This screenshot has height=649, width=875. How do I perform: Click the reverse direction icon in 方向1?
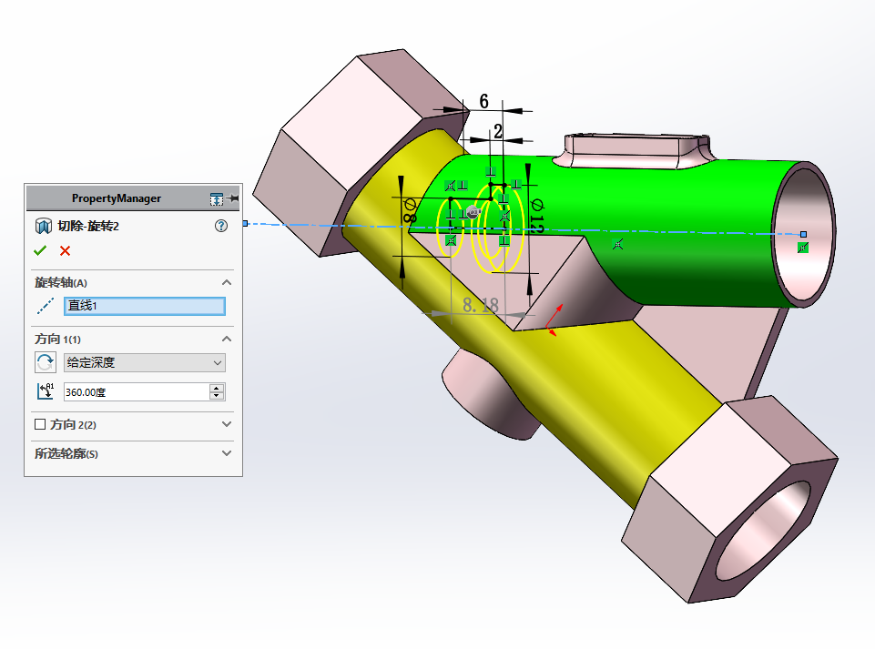click(46, 361)
